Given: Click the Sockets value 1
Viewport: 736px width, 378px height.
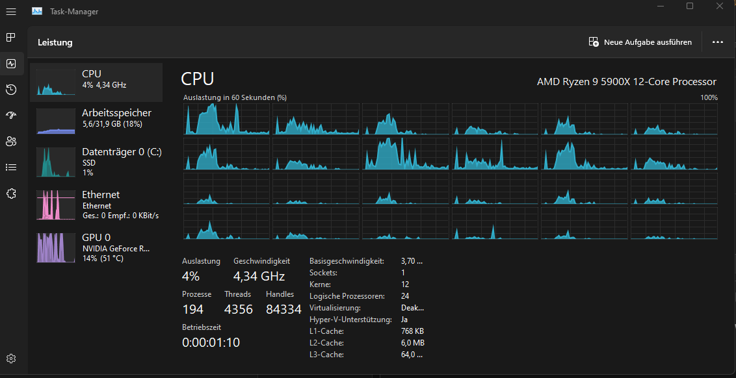Looking at the screenshot, I should 403,273.
